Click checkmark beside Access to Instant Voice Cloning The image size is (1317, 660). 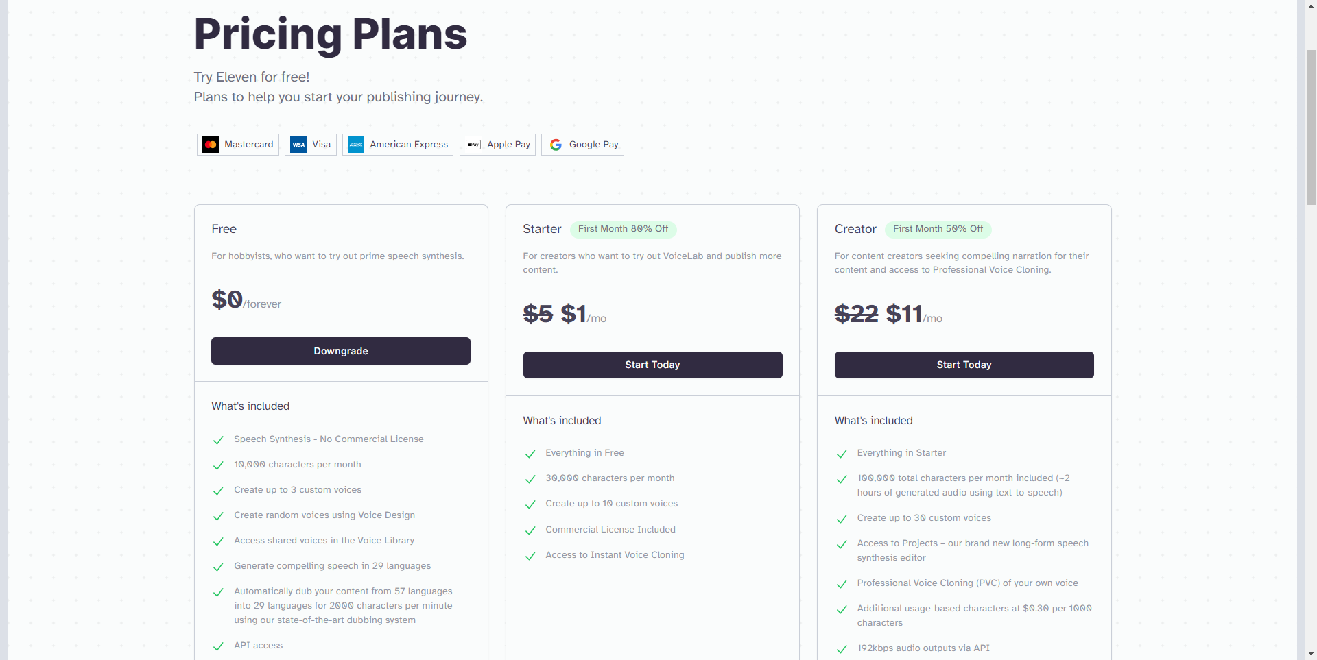click(x=530, y=556)
